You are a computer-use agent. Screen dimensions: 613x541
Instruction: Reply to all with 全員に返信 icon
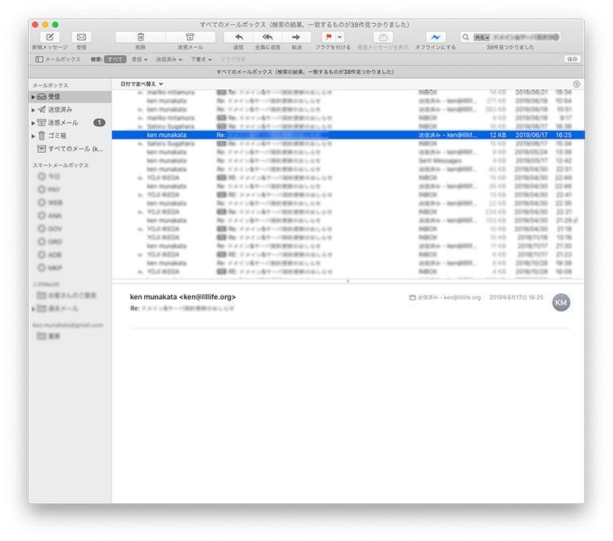tap(267, 37)
